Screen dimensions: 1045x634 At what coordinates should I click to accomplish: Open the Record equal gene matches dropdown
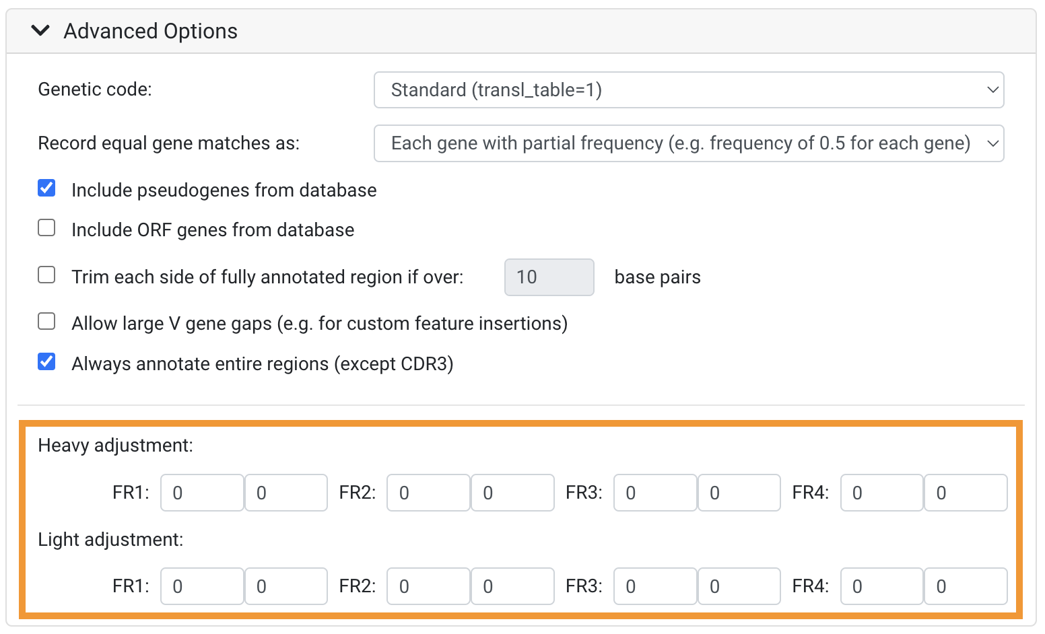(688, 143)
